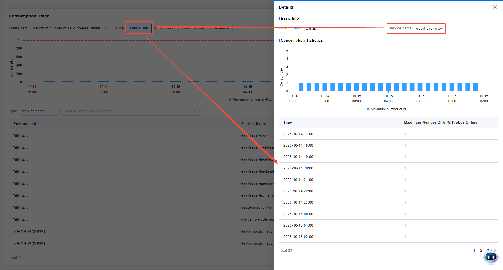Toggle legend dot in Details chart
503x270 pixels.
tap(368, 109)
